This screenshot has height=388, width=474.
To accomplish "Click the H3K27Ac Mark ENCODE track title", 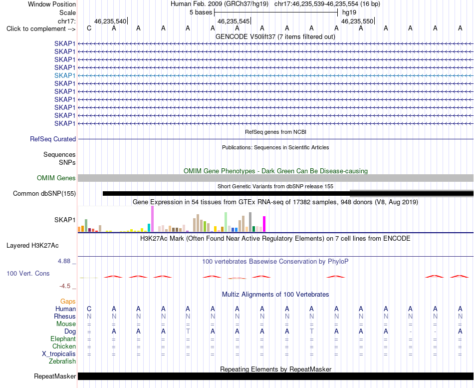I will click(x=275, y=239).
